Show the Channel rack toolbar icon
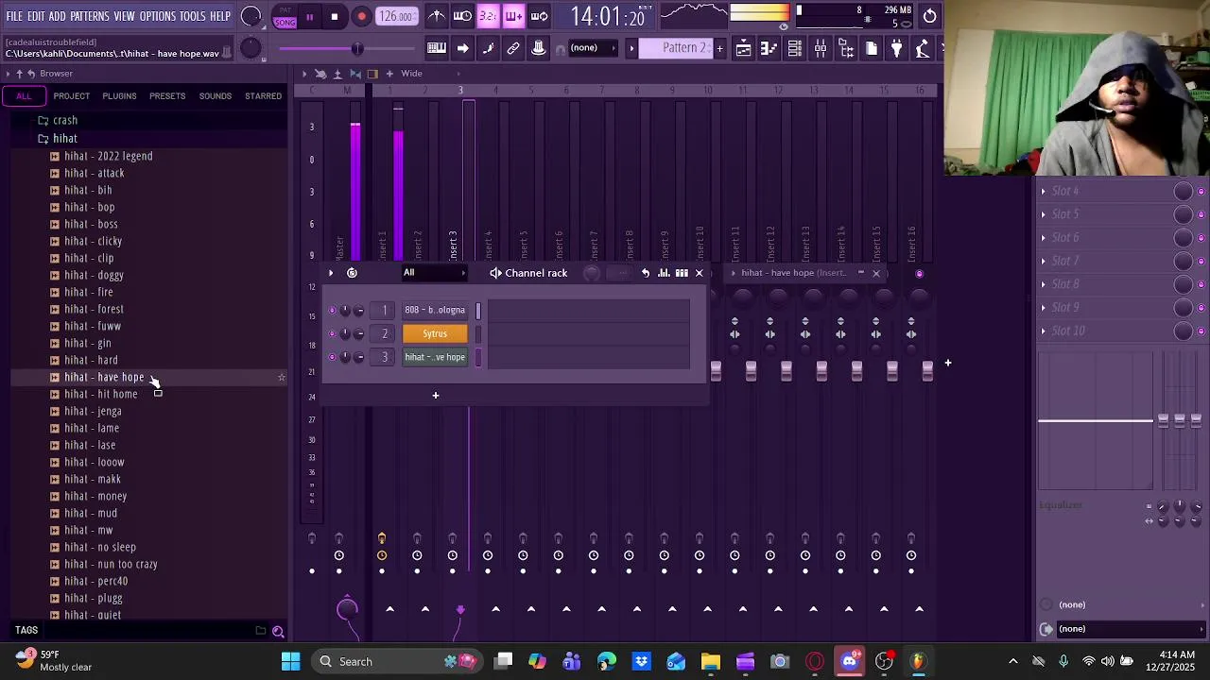Screen dimensions: 1210x680 point(795,48)
